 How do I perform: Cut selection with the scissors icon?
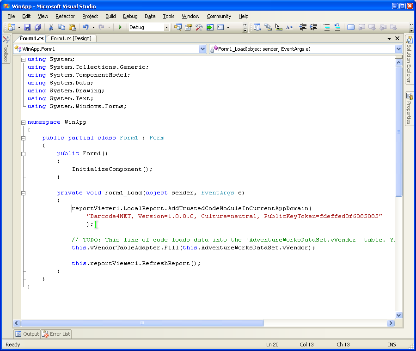[x=51, y=28]
